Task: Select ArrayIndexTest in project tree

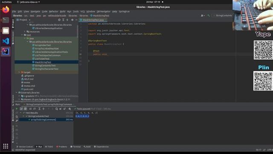Action: pos(43,45)
